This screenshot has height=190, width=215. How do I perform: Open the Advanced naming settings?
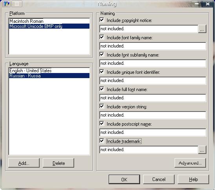(x=190, y=163)
